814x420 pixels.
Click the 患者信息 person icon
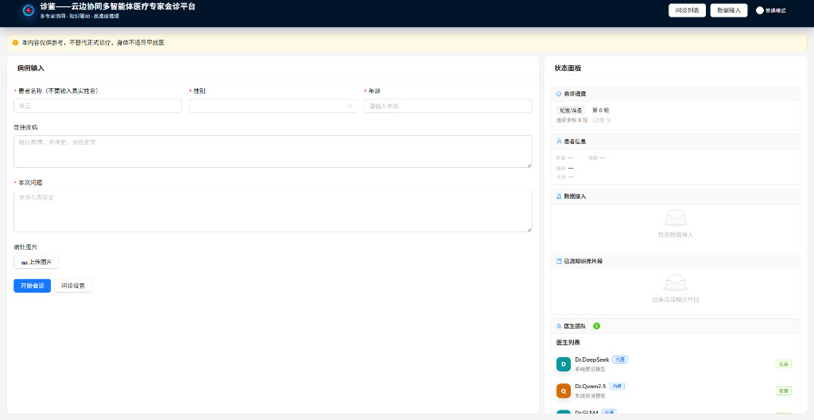pos(559,142)
